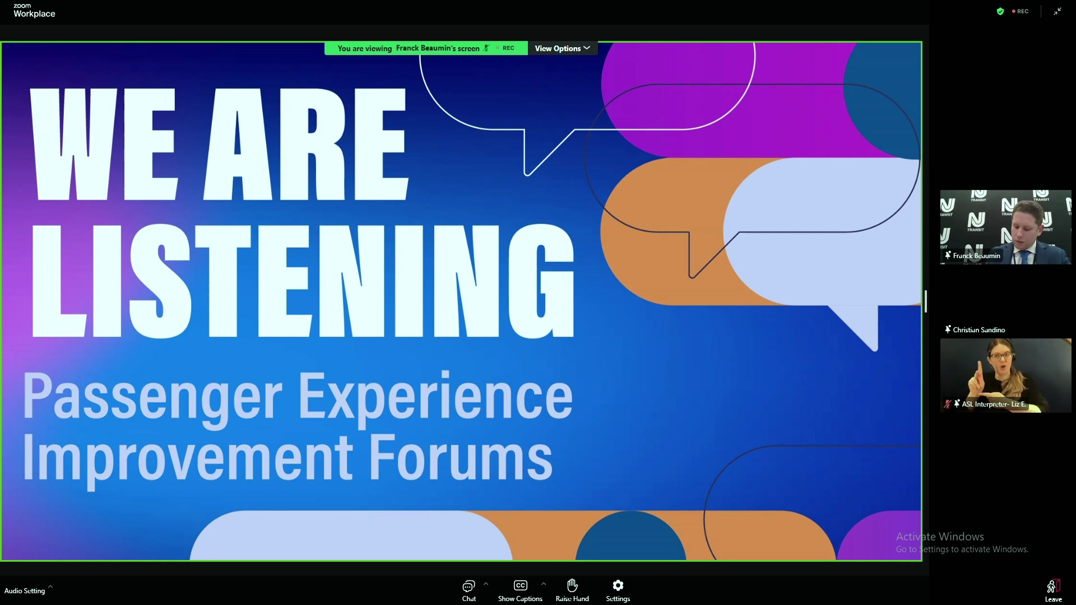Click the Leave meeting icon

1053,587
